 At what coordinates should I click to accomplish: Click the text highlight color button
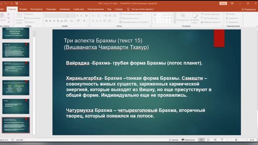click(x=79, y=21)
